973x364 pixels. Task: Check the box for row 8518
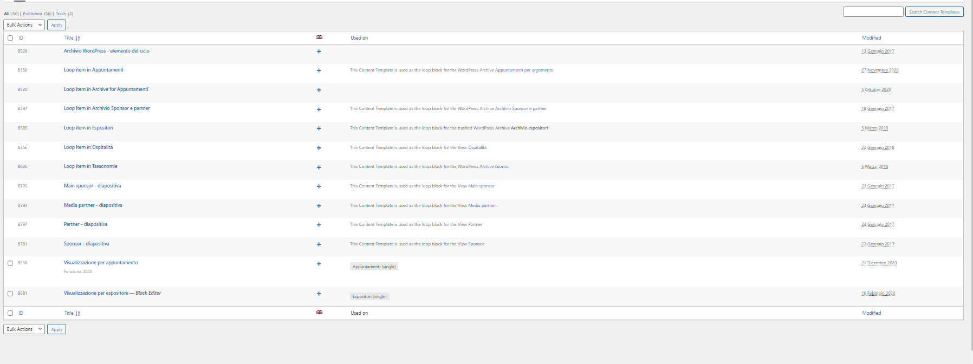click(x=10, y=263)
